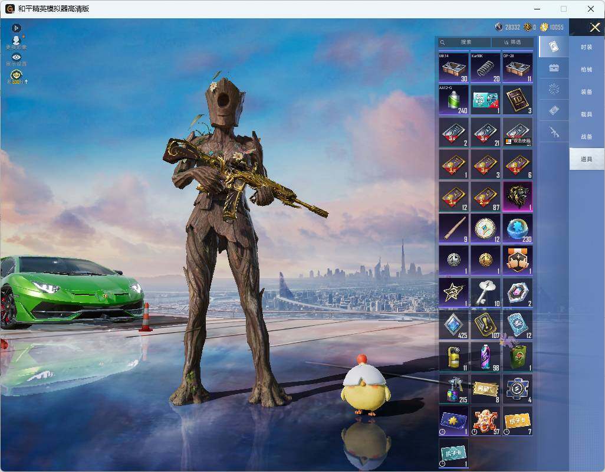Switch to the 载具 tab
Screen dimensions: 605x472
pyautogui.click(x=587, y=114)
